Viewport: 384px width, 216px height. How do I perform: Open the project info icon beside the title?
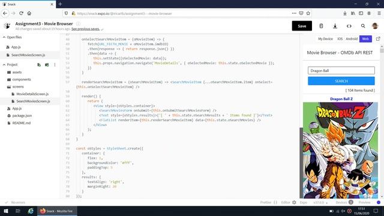(x=78, y=24)
